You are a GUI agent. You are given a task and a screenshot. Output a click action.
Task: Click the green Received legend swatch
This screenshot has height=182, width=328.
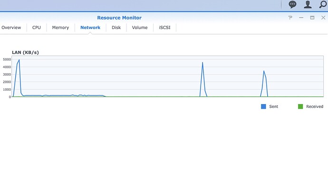pyautogui.click(x=300, y=106)
